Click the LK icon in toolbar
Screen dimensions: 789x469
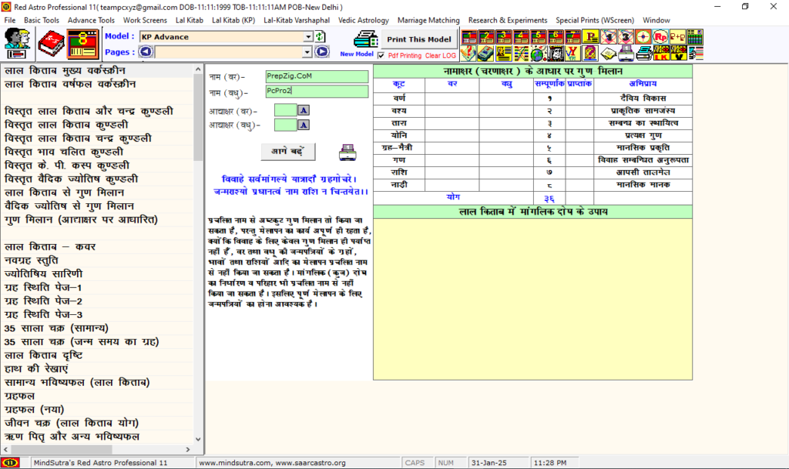coord(660,53)
